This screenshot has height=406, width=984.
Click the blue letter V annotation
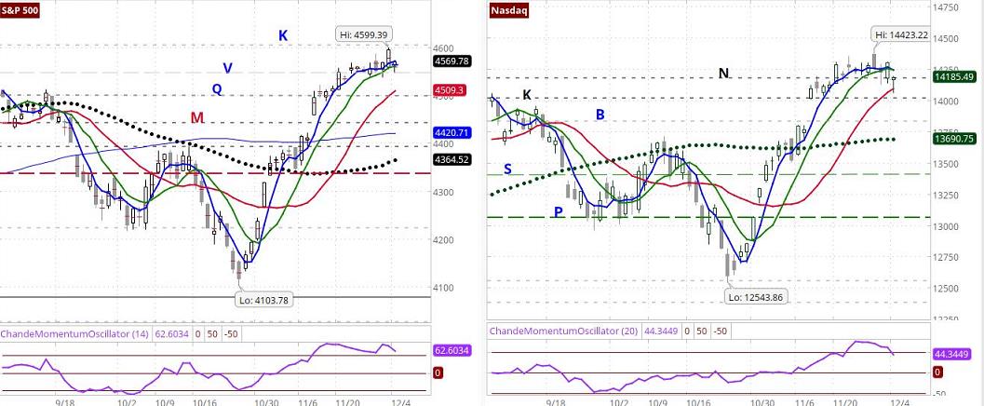click(228, 68)
